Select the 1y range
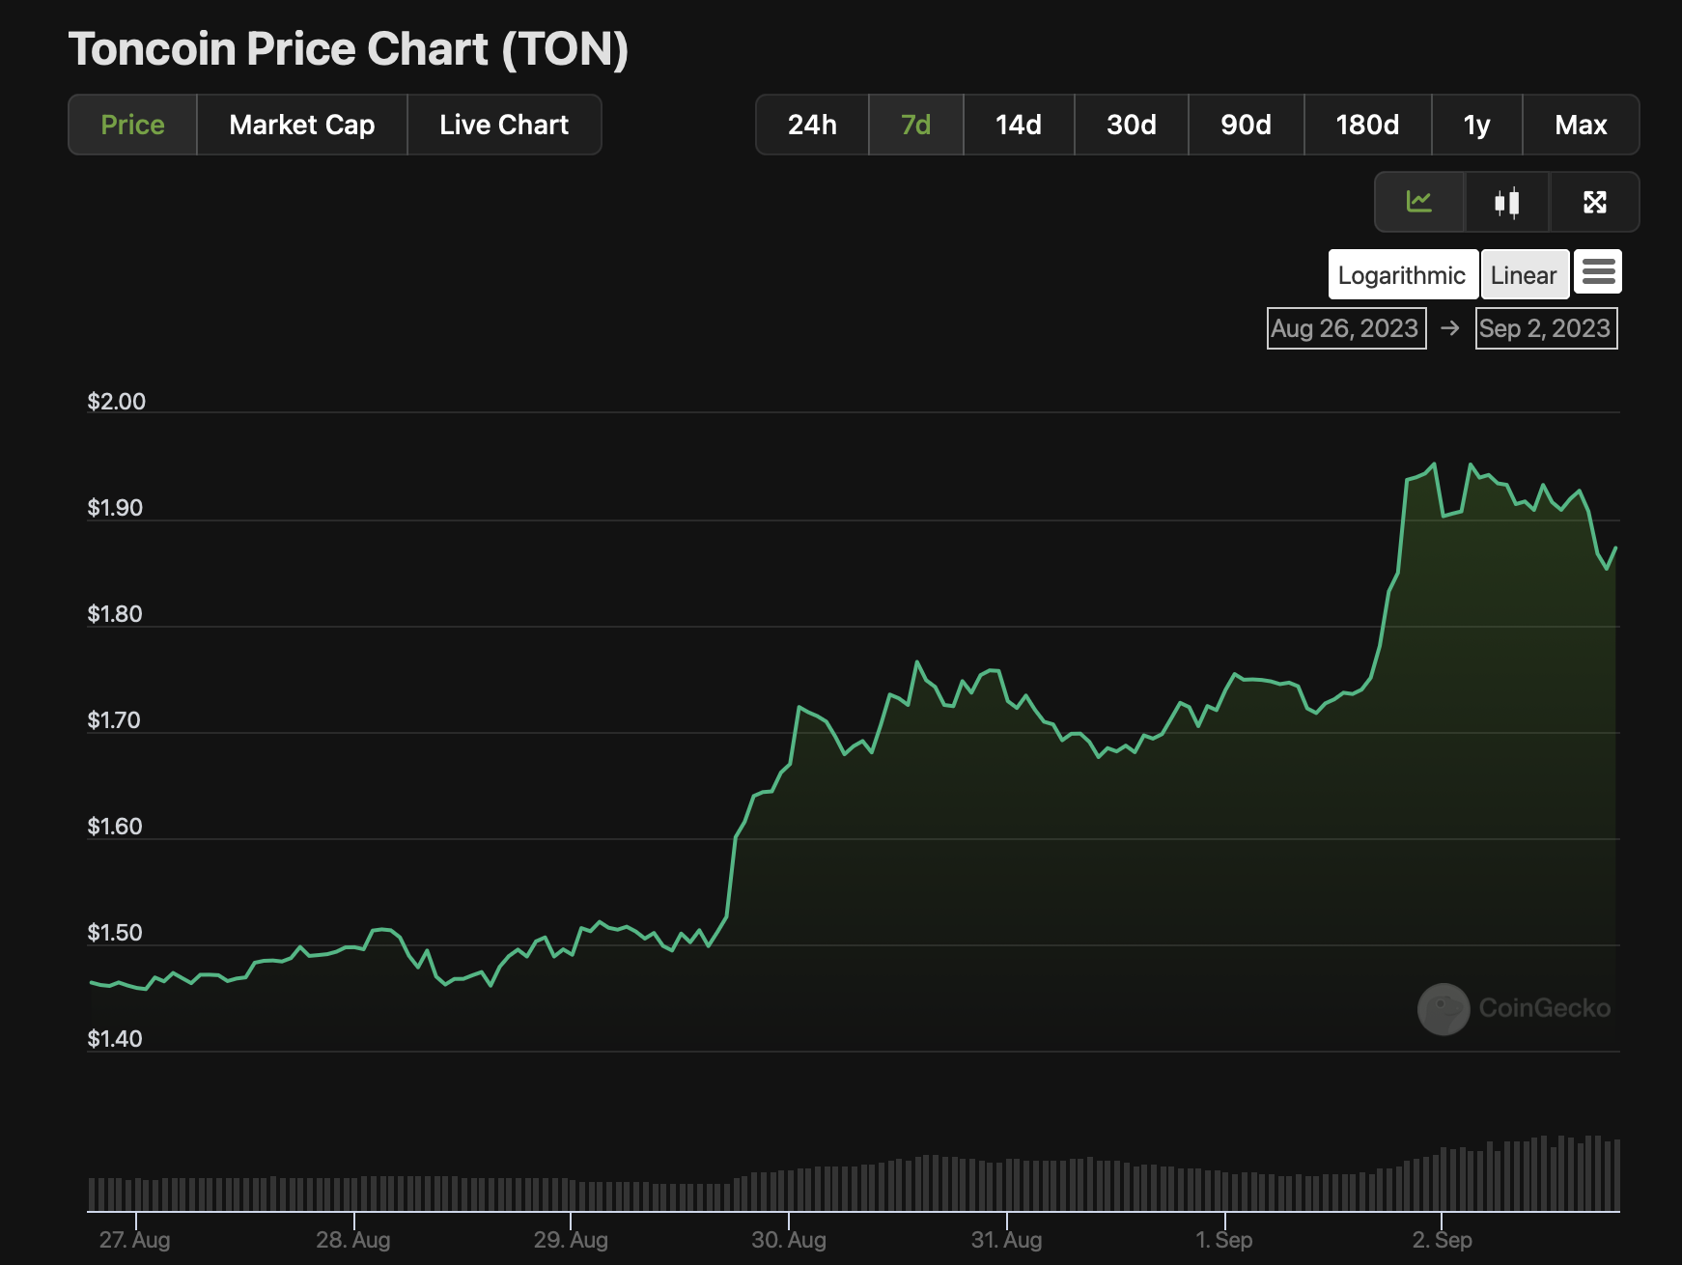 coord(1477,125)
